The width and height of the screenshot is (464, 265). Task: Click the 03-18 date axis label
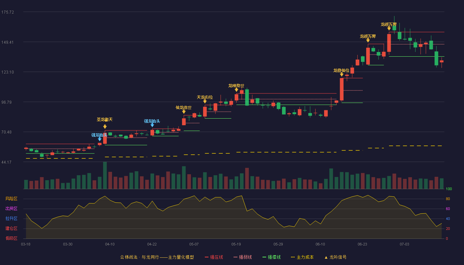26,244
